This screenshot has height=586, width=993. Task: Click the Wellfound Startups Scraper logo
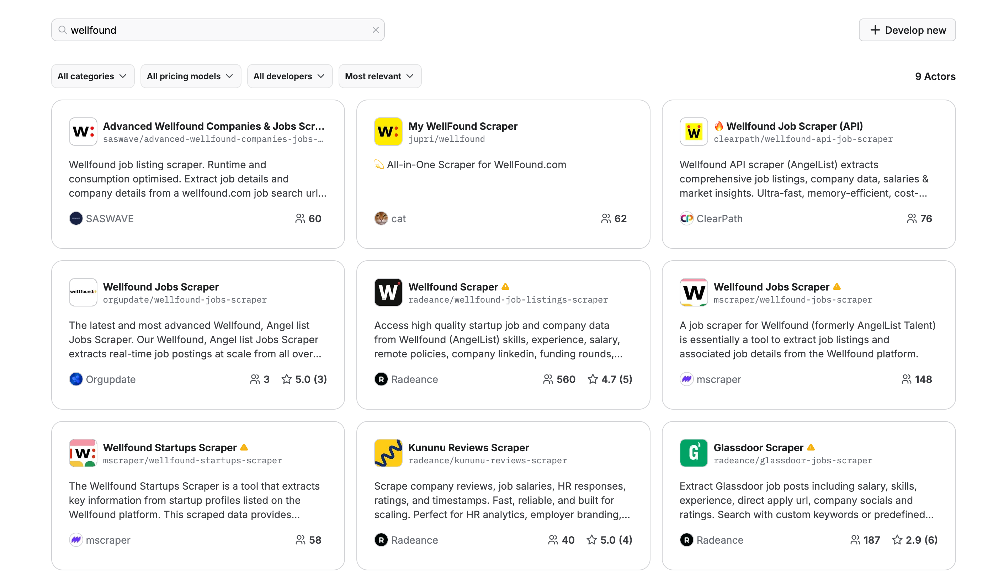[x=83, y=453]
